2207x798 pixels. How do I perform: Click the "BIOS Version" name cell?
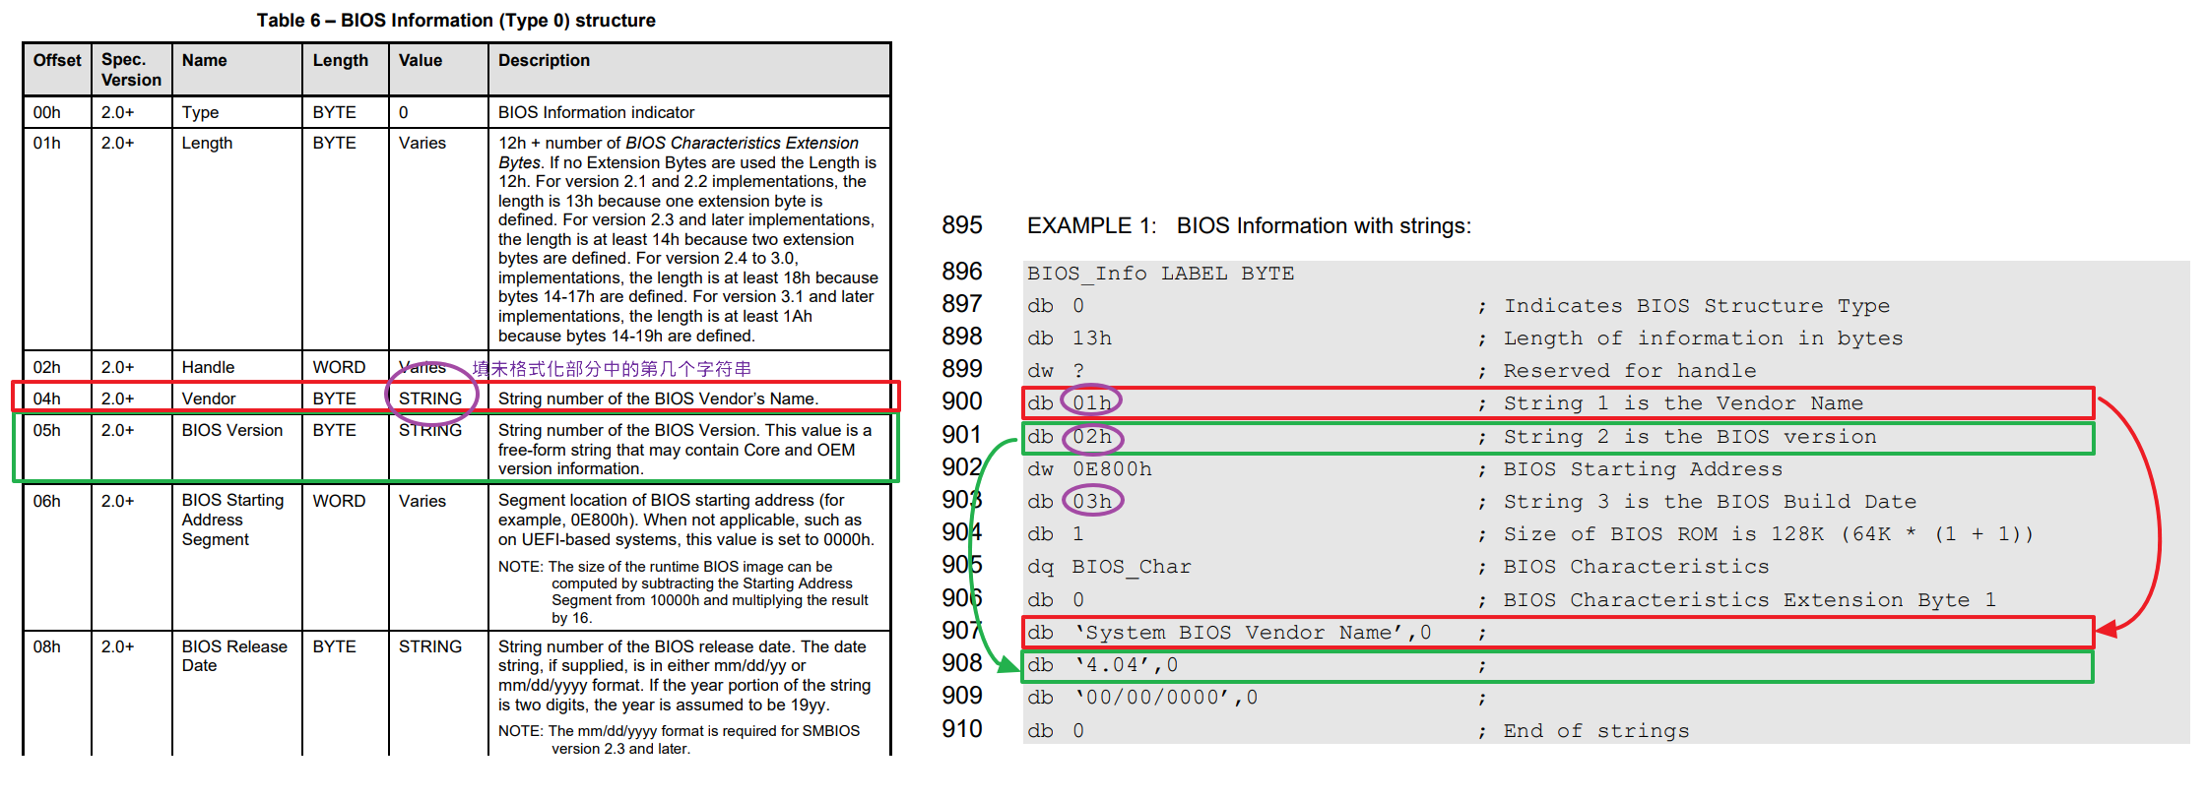pos(231,430)
